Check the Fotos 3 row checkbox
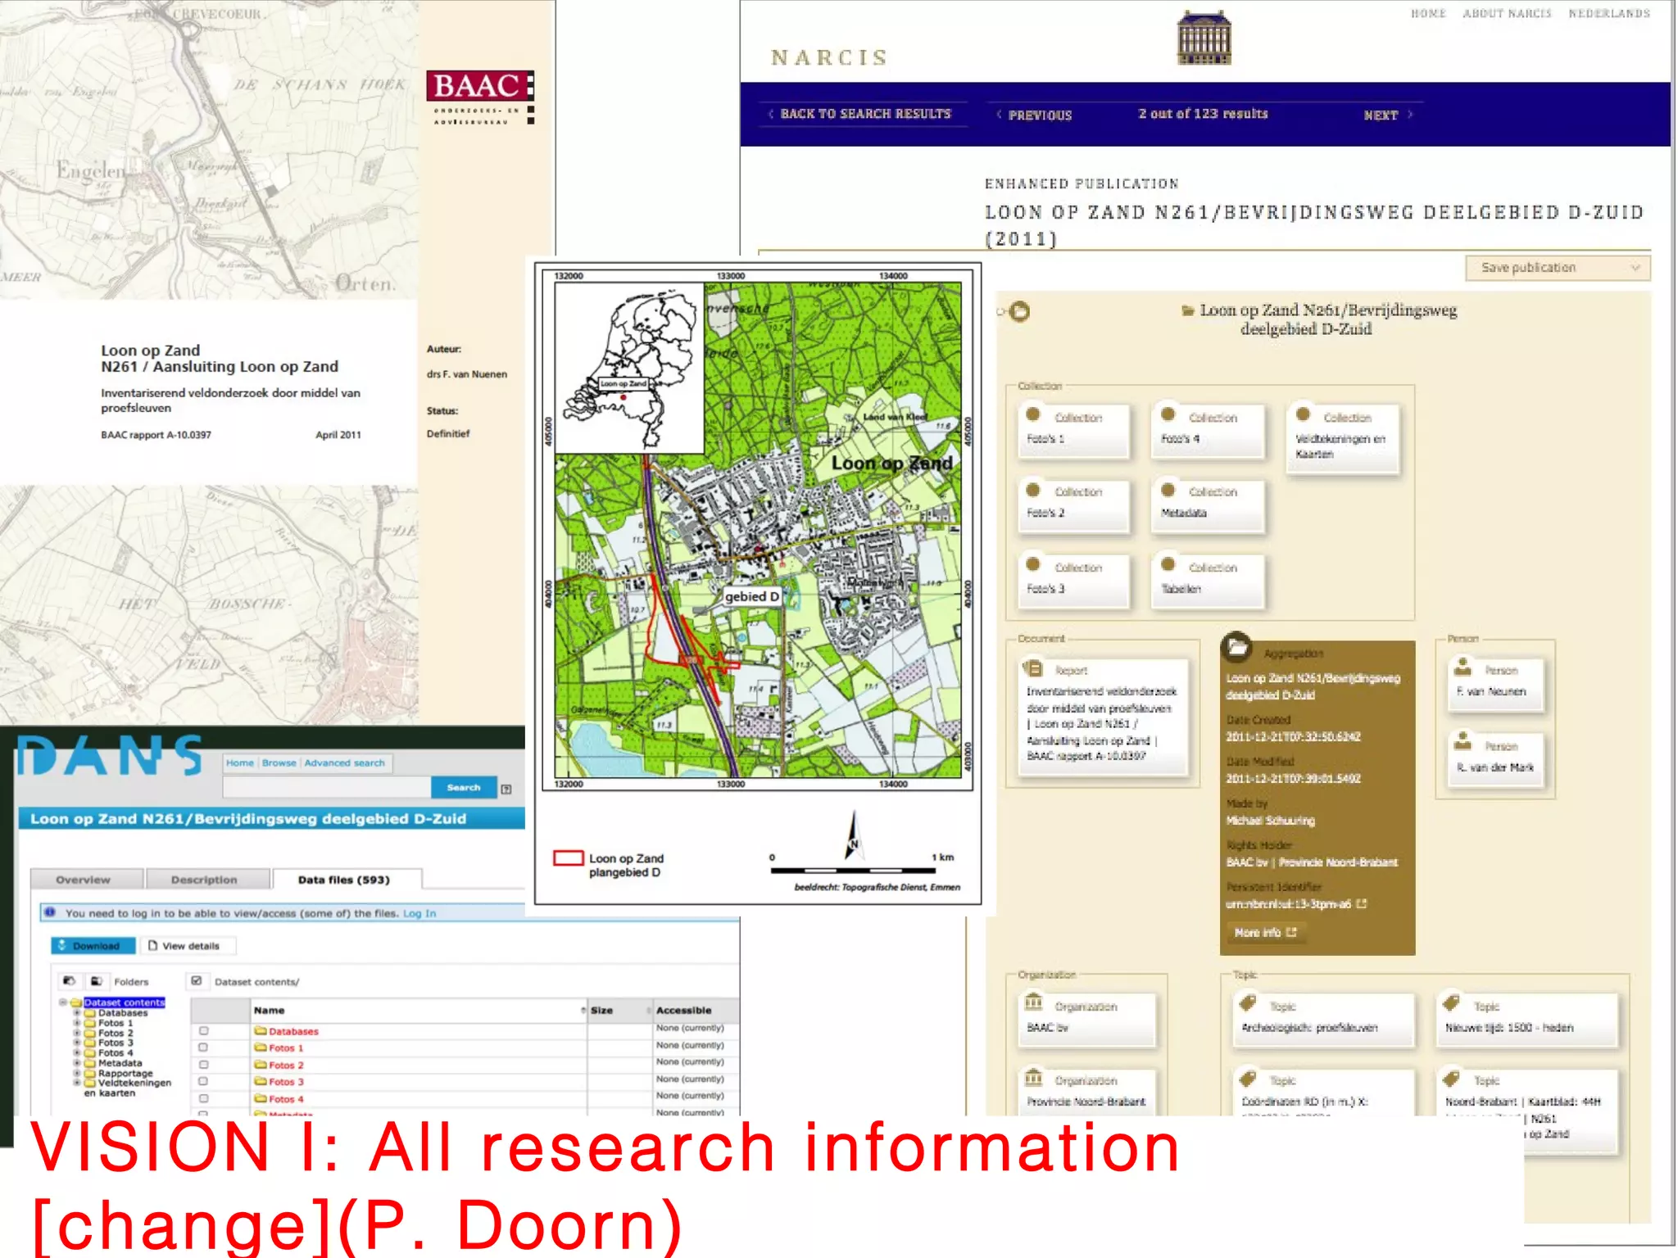Screen dimensions: 1678x1258 pos(203,1082)
